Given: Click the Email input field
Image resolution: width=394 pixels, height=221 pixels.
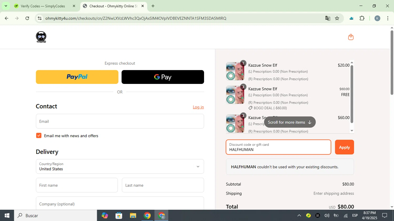Looking at the screenshot, I should click(x=120, y=121).
